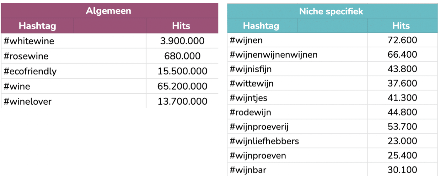Image resolution: width=440 pixels, height=181 pixels.
Task: Select the Niche specifiek title cell
Action: (332, 12)
